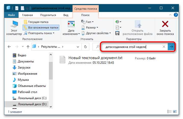This screenshot has width=183, height=119.
Task: Switch to Главная ribbon tab
Action: pos(27,15)
